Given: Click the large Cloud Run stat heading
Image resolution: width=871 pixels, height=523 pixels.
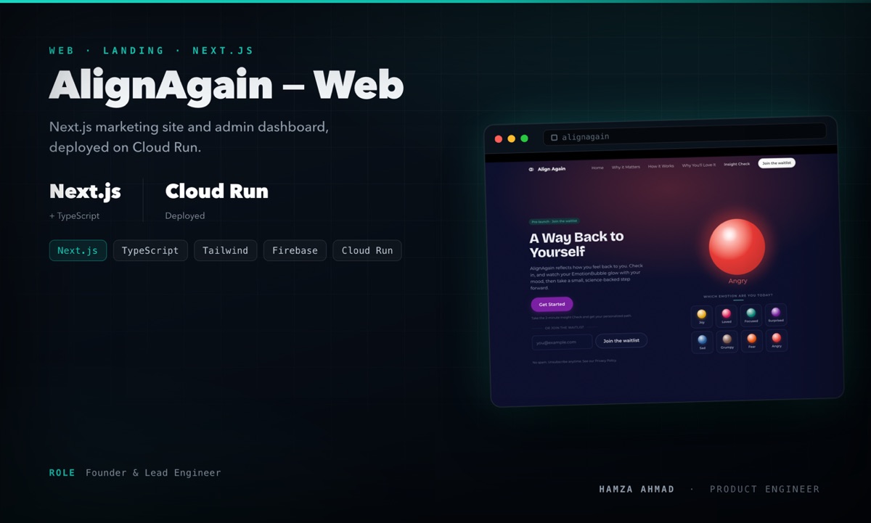Looking at the screenshot, I should [x=217, y=192].
